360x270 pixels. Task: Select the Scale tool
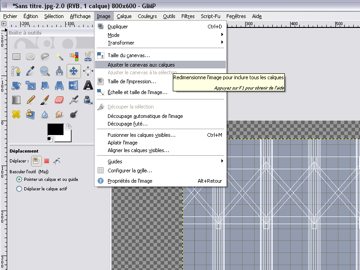(30, 85)
